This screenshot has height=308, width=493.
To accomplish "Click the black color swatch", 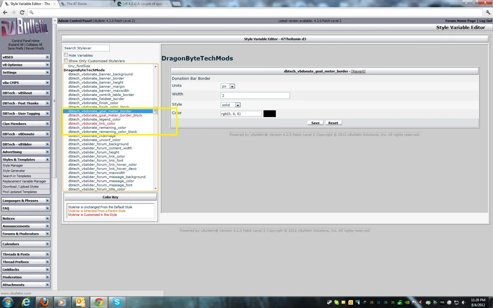I will click(270, 114).
